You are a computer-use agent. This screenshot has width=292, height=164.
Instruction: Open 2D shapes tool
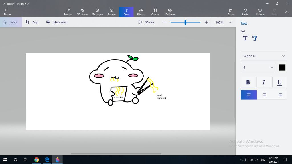83,12
